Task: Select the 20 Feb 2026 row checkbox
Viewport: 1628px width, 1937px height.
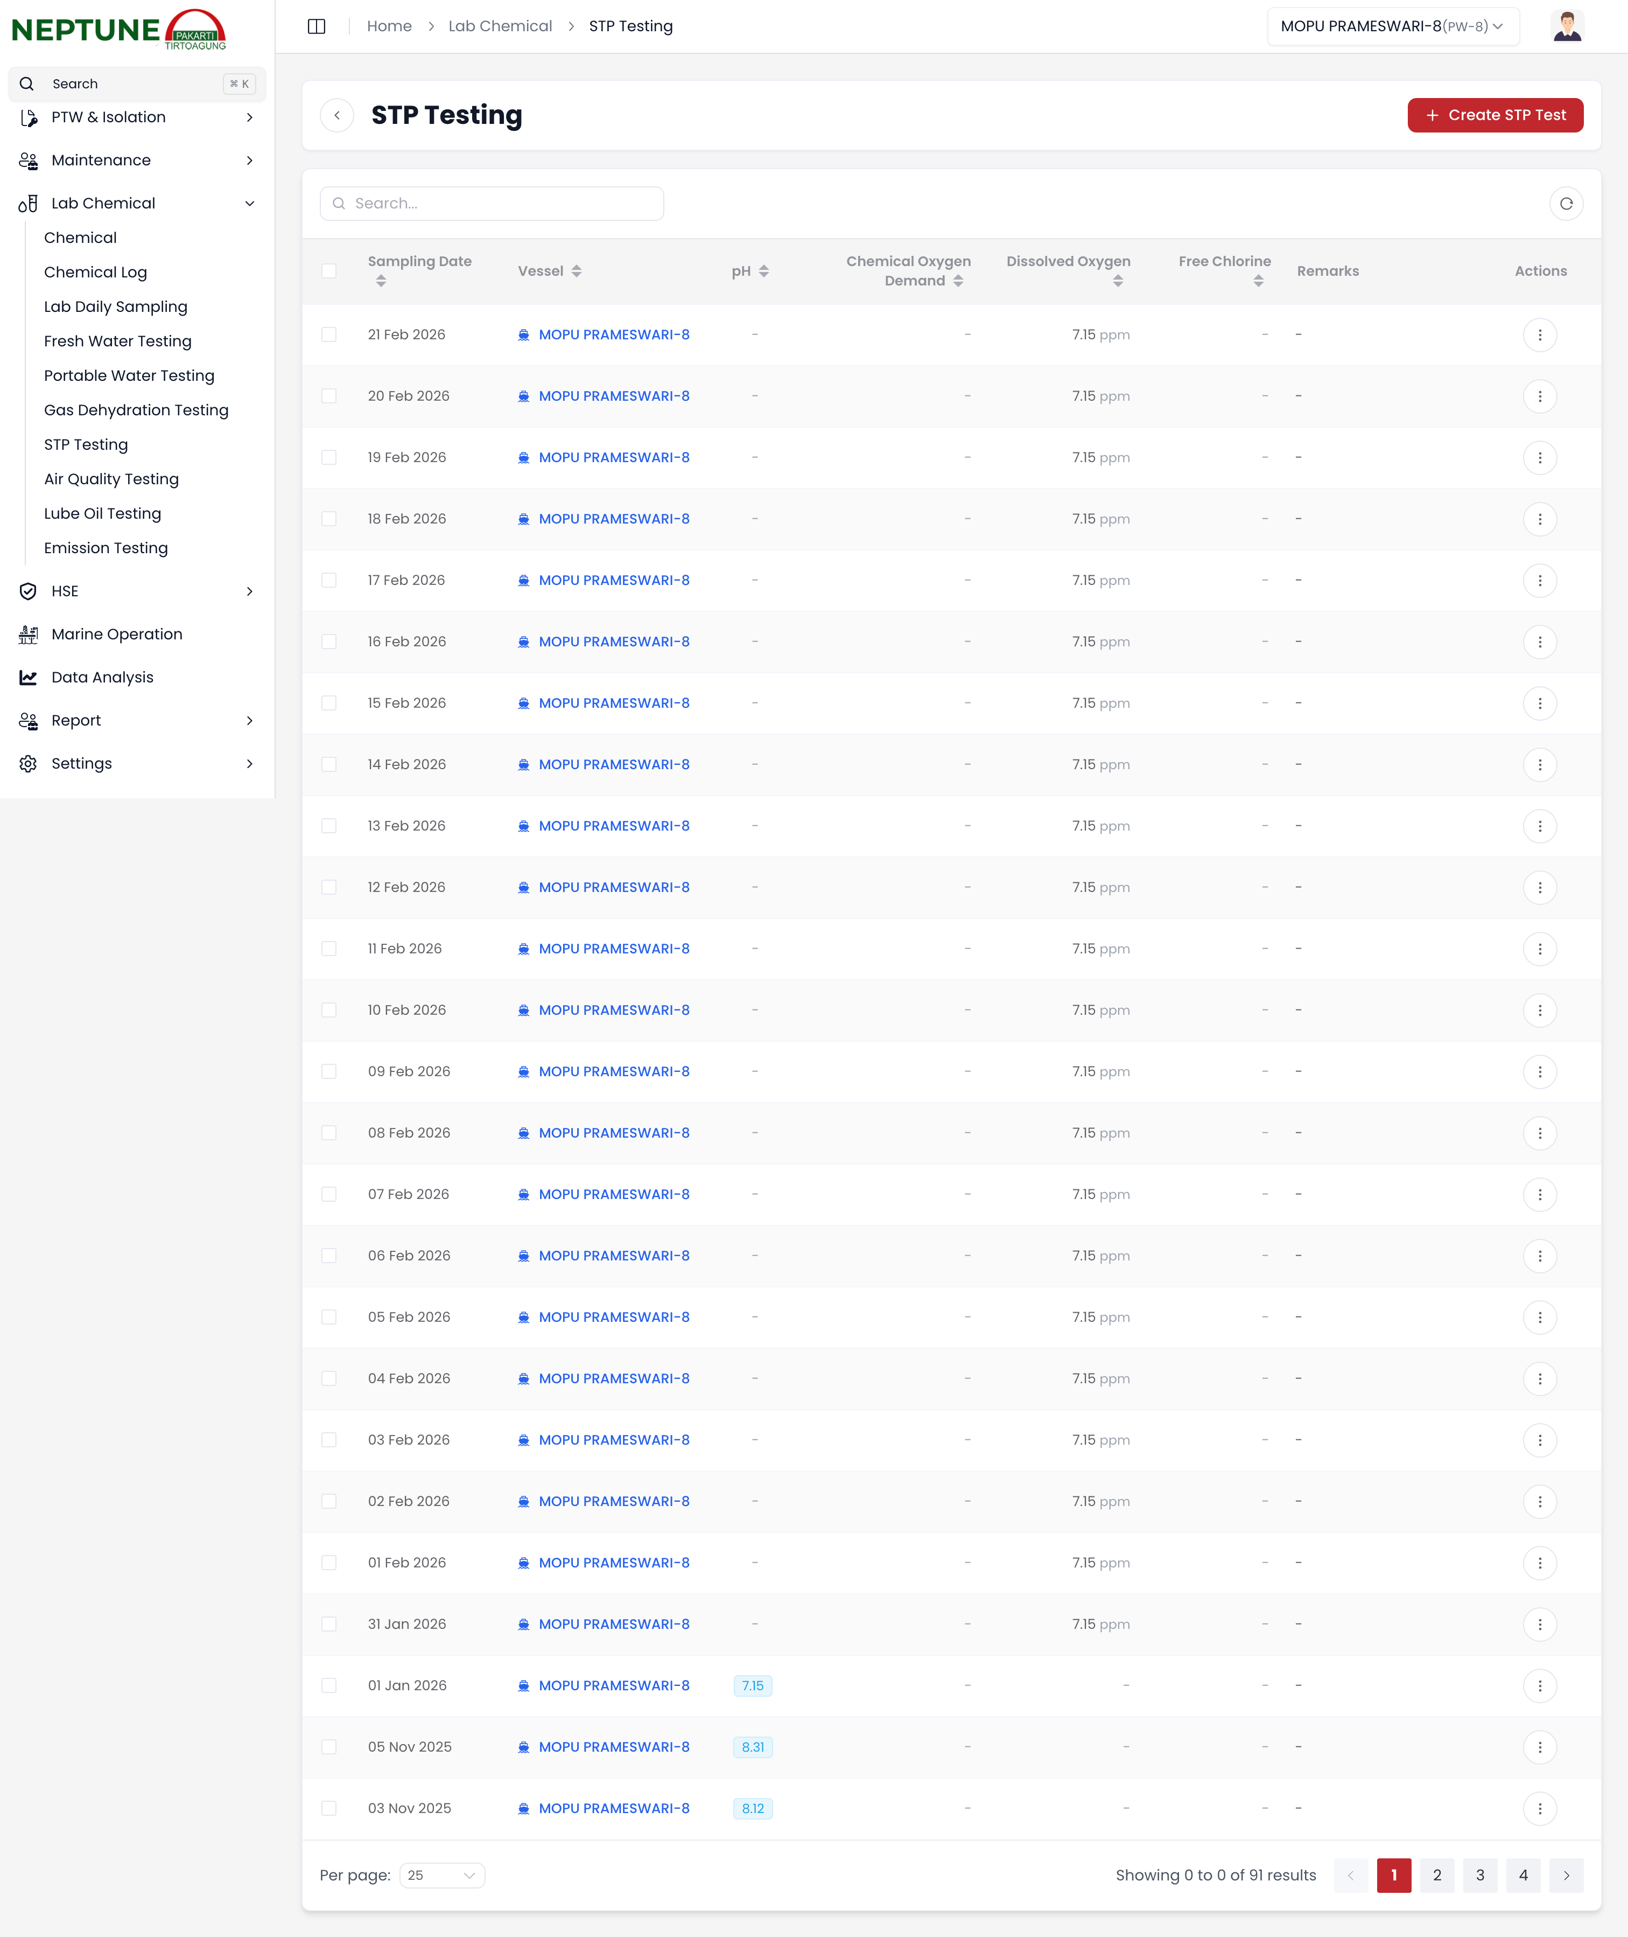Action: pyautogui.click(x=328, y=396)
